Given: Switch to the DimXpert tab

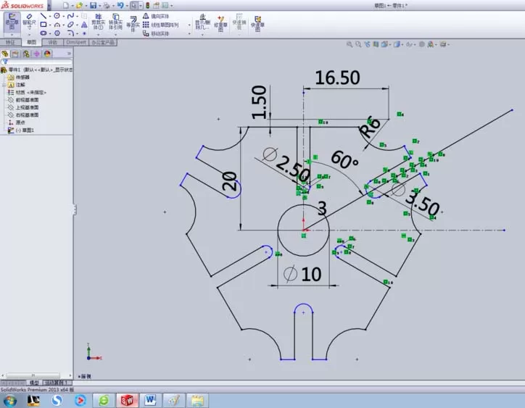Looking at the screenshot, I should [x=76, y=42].
